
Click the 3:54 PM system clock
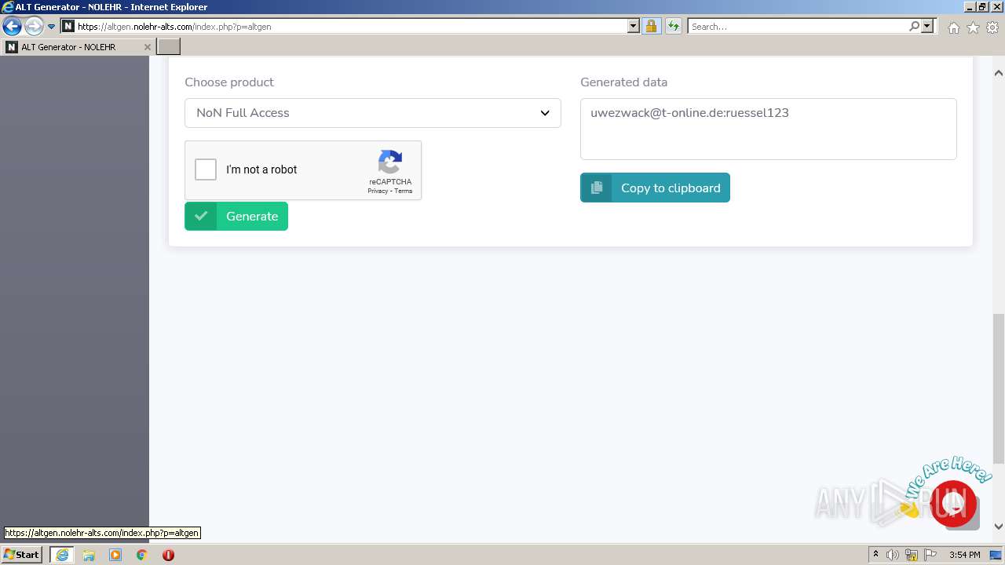click(964, 555)
